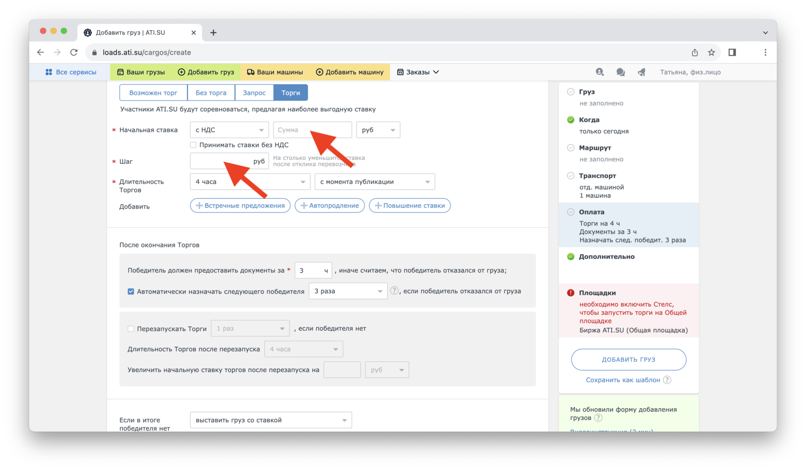The height and width of the screenshot is (470, 806).
Task: Open the user profile avatar icon
Action: point(600,72)
